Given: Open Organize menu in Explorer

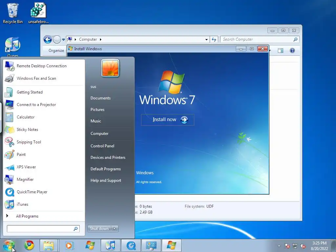Looking at the screenshot, I should 56,51.
